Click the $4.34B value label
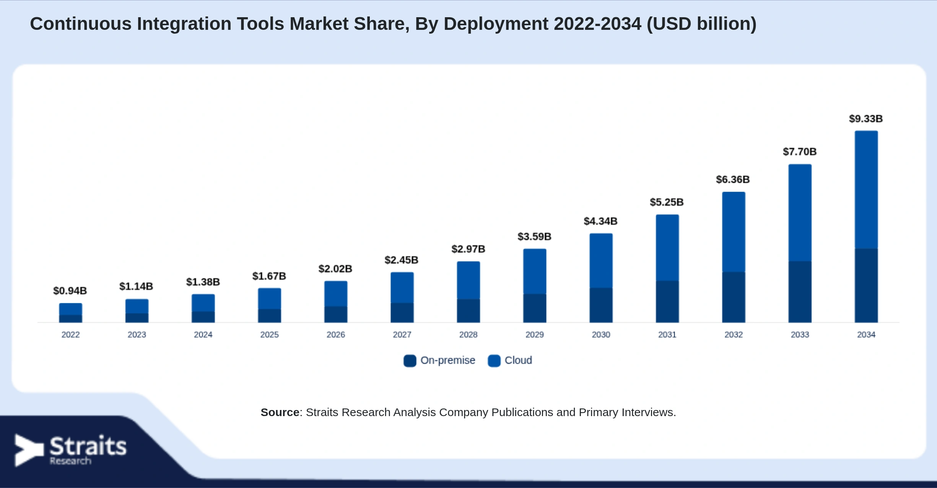Image resolution: width=937 pixels, height=488 pixels. [601, 221]
